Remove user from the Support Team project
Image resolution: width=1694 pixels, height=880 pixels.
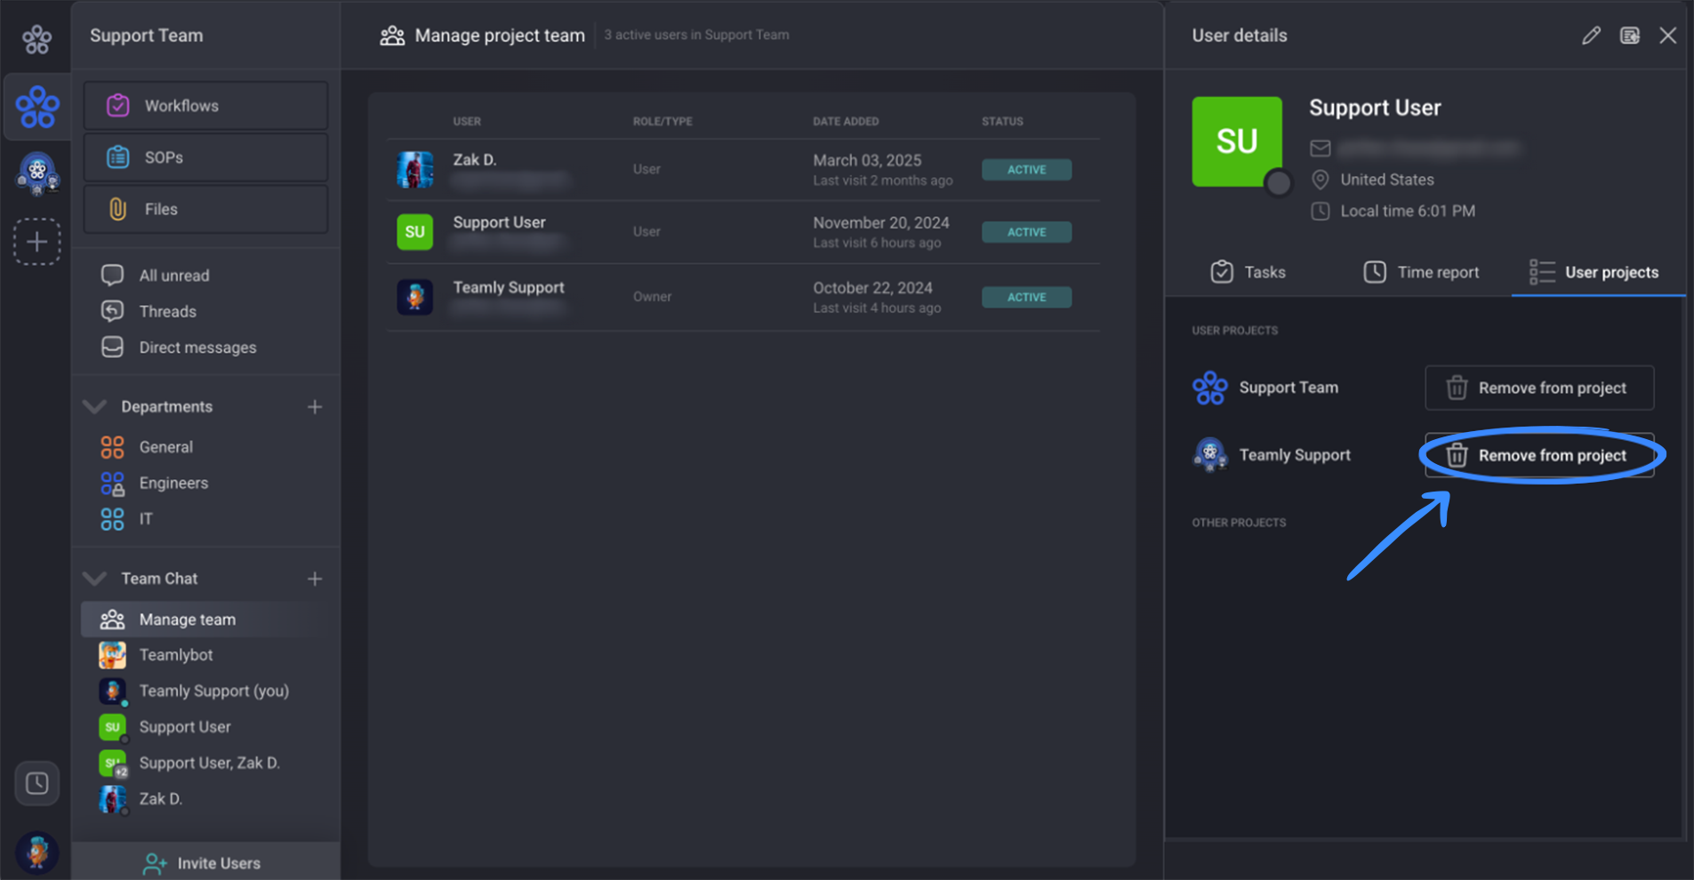1539,388
